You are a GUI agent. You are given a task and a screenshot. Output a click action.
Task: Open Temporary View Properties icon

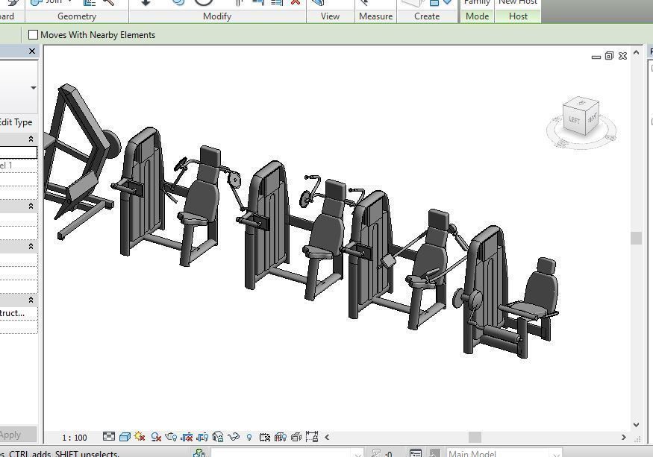[263, 438]
